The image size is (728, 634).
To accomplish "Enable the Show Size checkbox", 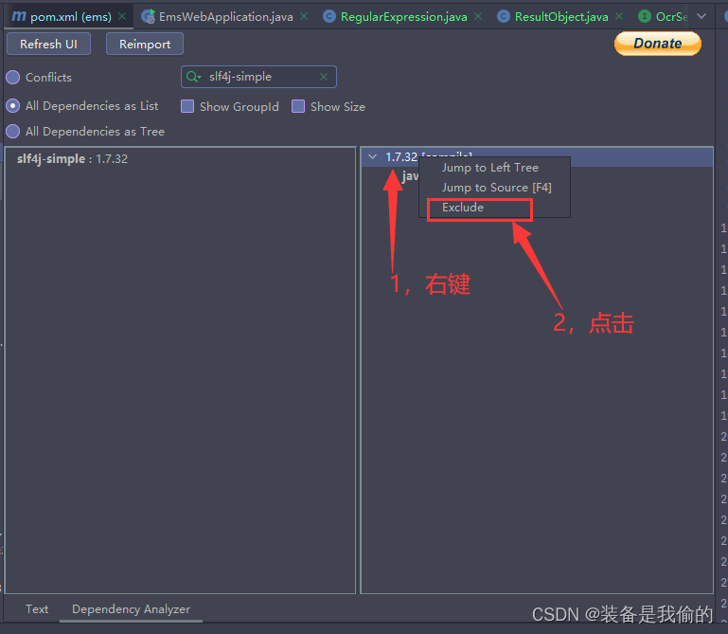I will pos(298,106).
